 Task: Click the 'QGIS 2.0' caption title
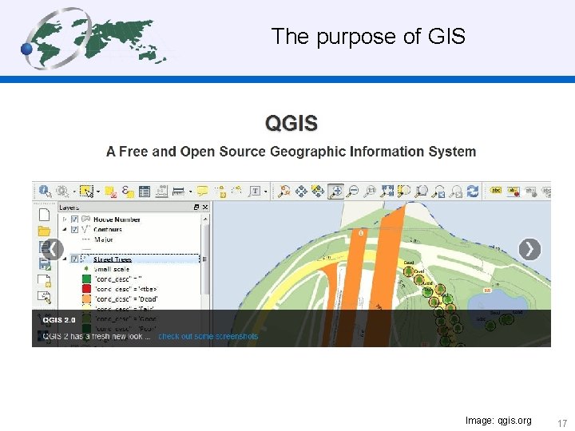[58, 320]
